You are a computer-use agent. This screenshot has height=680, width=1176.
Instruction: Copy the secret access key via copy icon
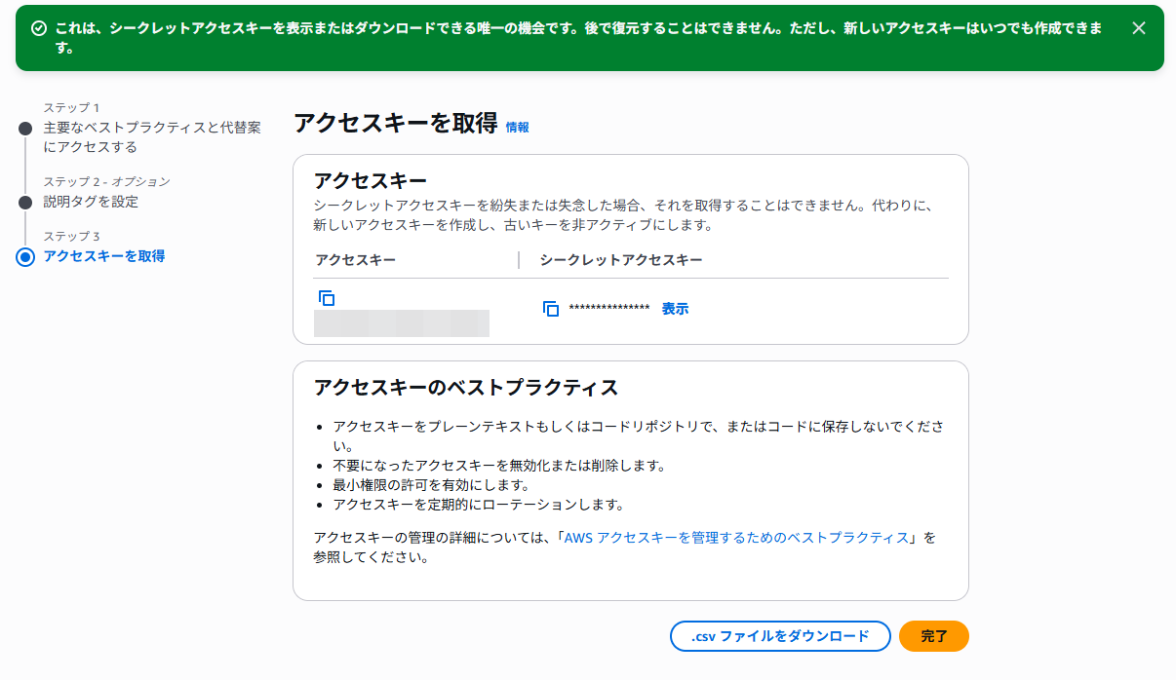[x=551, y=309]
